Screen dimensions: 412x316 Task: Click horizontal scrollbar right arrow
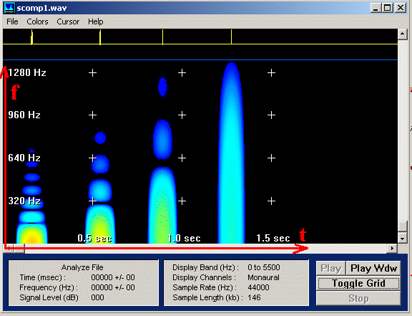[392, 248]
